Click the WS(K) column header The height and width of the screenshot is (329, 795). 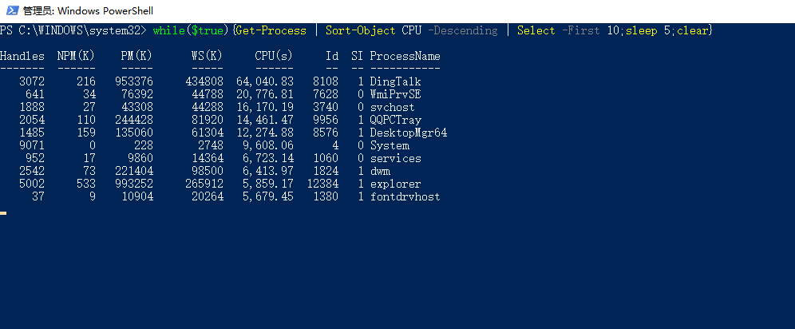click(208, 56)
